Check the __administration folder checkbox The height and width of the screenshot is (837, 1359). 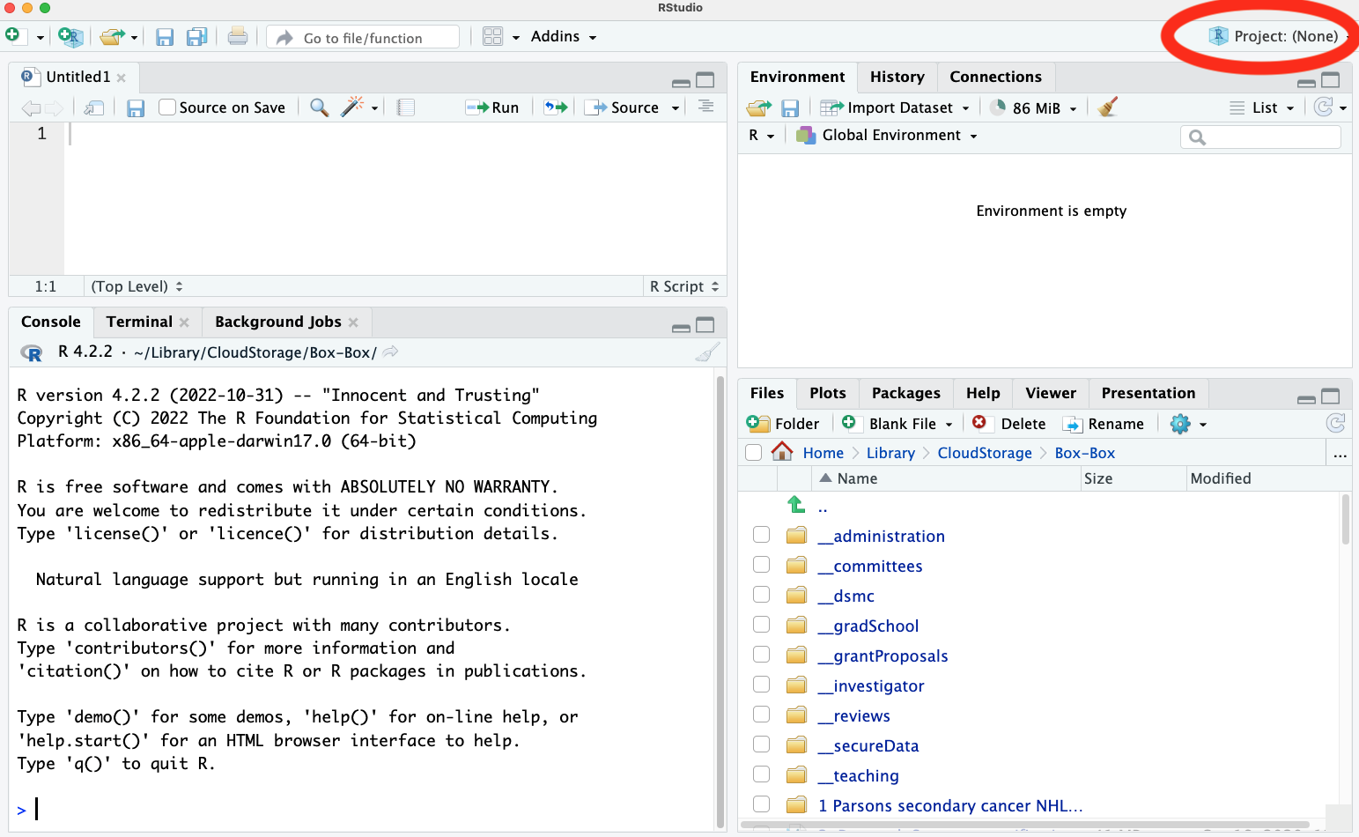[762, 535]
